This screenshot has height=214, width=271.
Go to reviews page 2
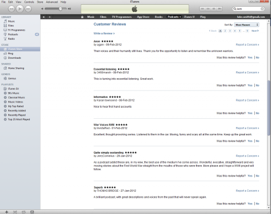tap(225, 31)
